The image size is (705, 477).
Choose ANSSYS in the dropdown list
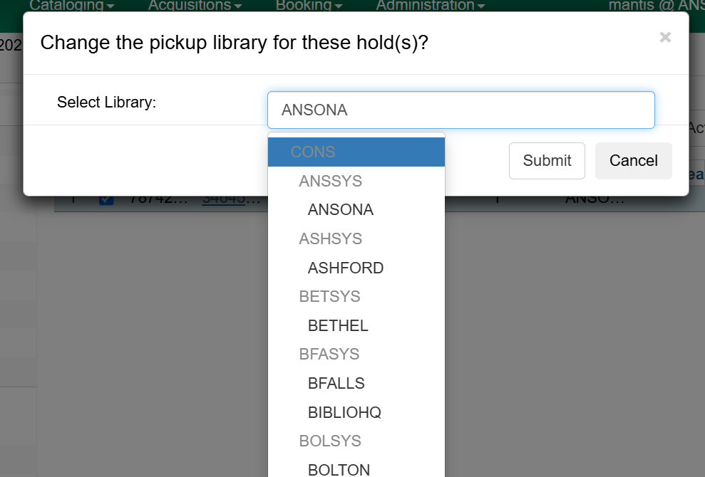331,181
